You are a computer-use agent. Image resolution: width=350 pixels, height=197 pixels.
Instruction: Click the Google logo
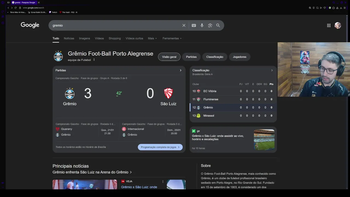30,25
